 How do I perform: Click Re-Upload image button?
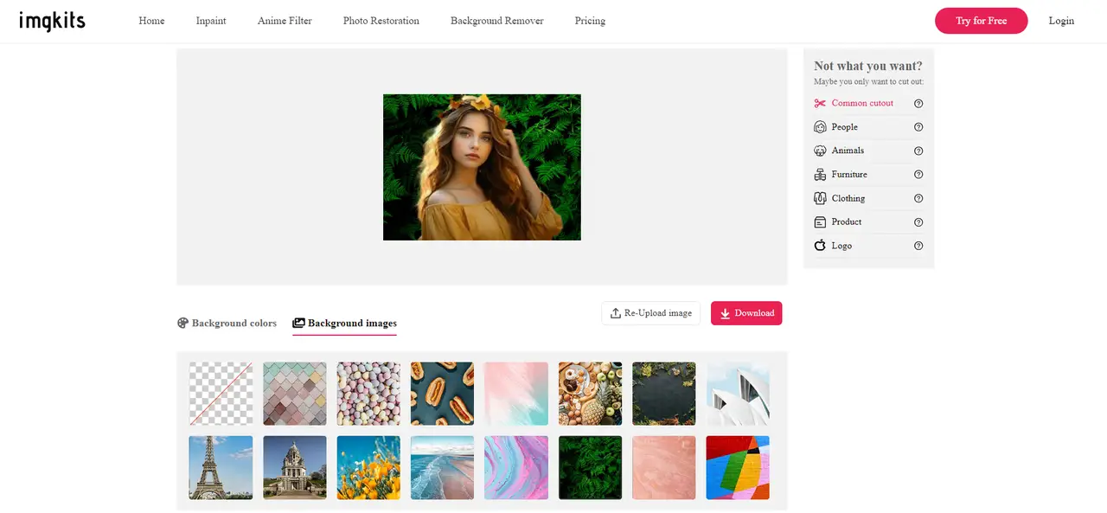click(650, 313)
